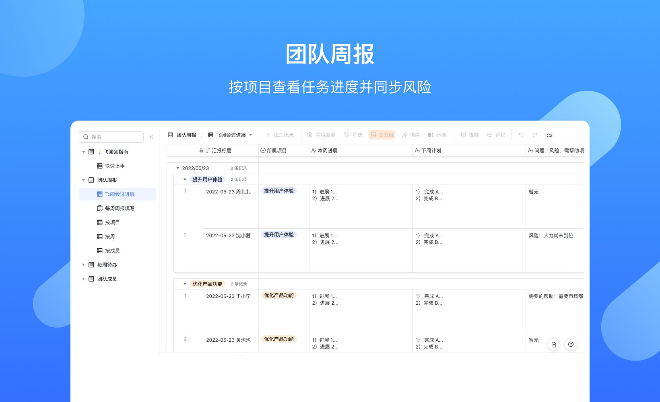Click 暂无 cell in 周北北 row

coord(555,207)
